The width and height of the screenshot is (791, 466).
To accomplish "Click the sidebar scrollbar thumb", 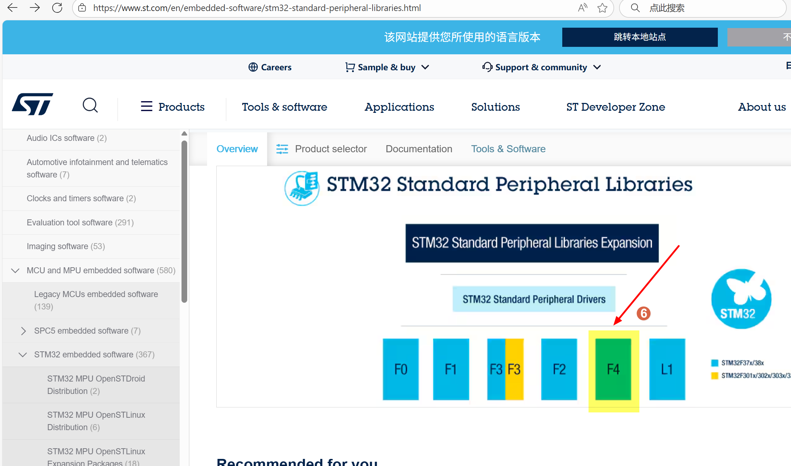I will (x=184, y=222).
